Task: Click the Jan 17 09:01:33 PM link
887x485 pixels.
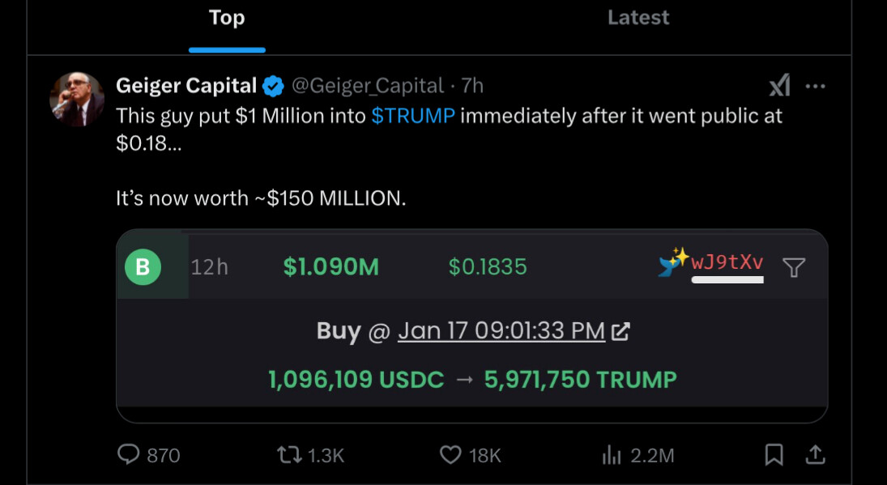Action: (501, 331)
